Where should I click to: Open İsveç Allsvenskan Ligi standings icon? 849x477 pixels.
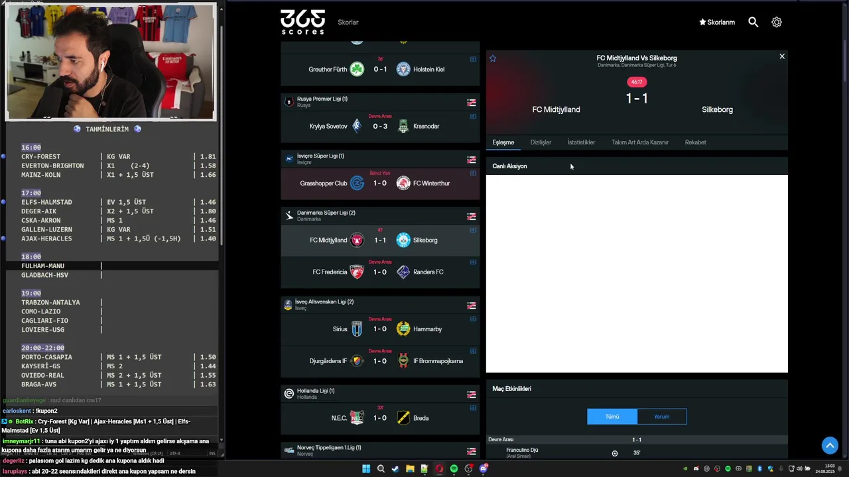coord(472,305)
